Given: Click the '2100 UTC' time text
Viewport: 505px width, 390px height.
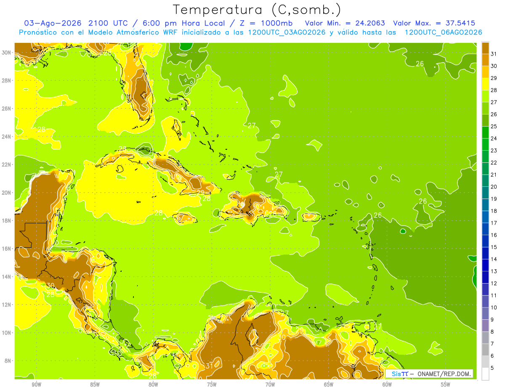Looking at the screenshot, I should click(109, 23).
